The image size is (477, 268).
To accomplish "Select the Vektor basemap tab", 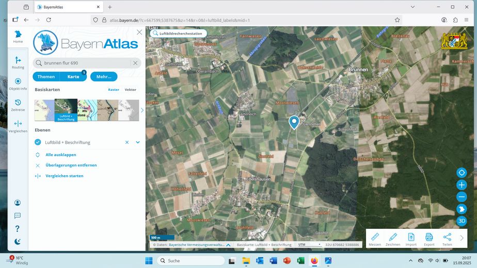I will [x=131, y=90].
